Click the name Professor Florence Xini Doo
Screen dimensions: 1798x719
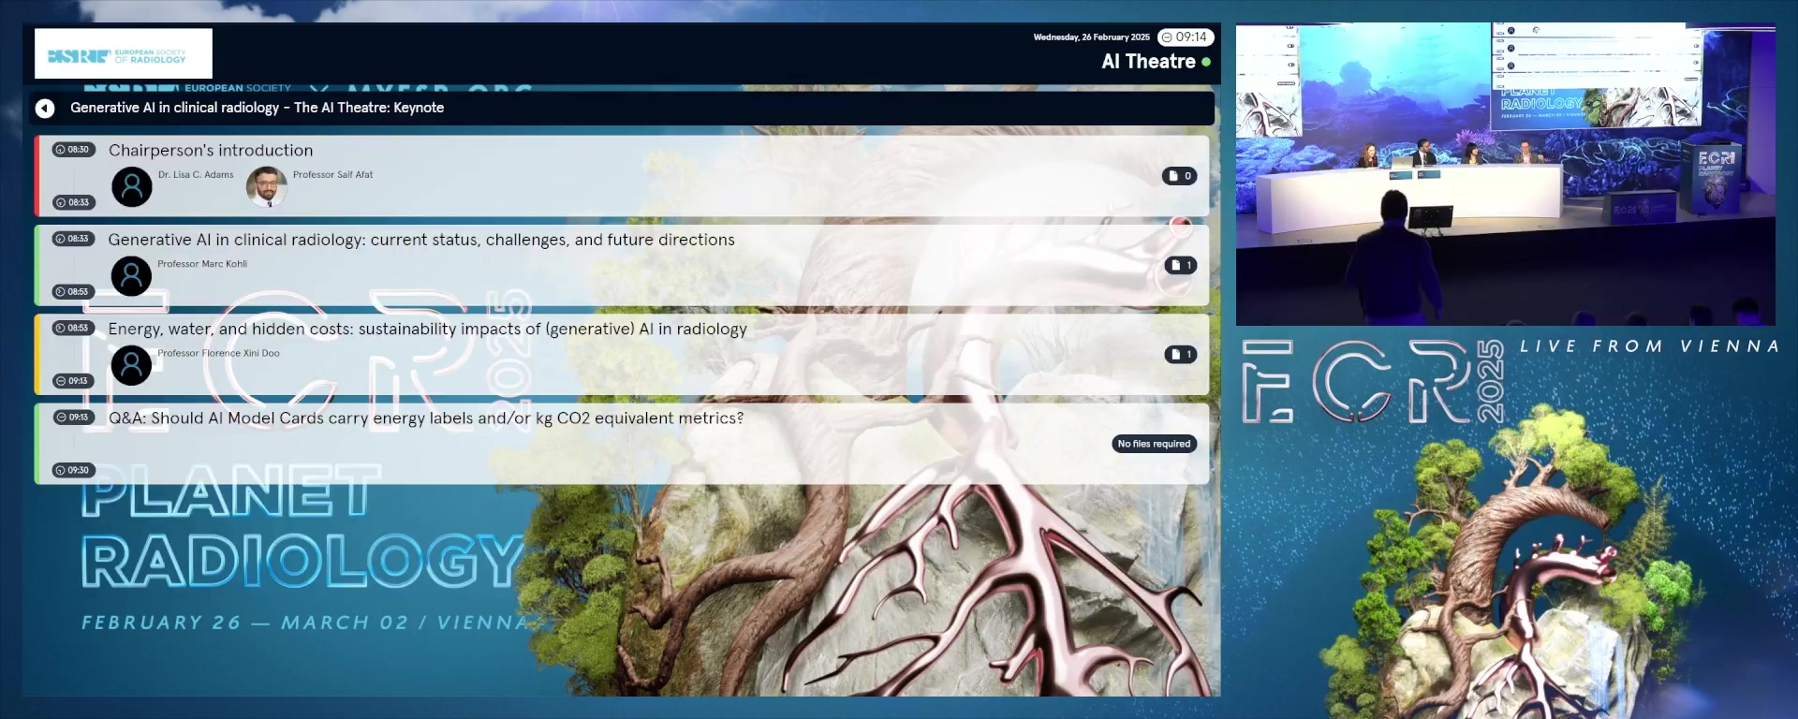[218, 354]
